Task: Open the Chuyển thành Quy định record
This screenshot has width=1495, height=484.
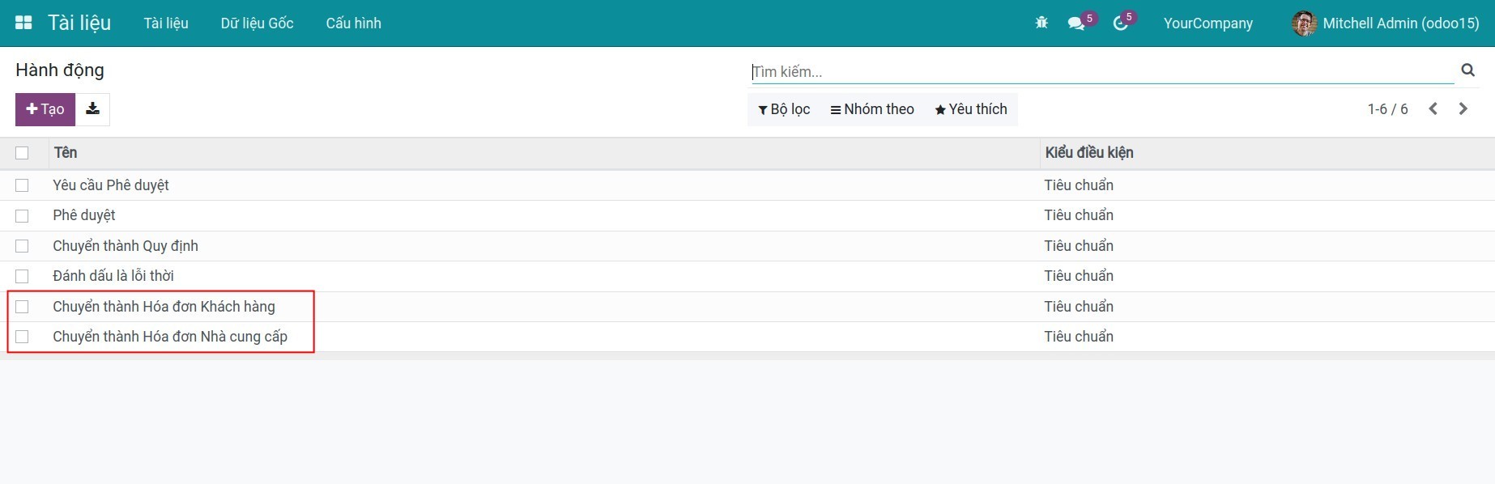Action: pyautogui.click(x=126, y=246)
